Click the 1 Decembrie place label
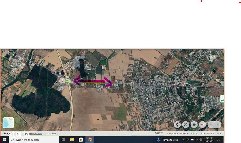 point(172,102)
